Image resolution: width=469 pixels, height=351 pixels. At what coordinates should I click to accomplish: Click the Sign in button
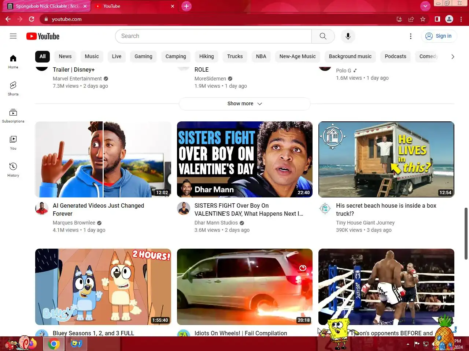(439, 36)
